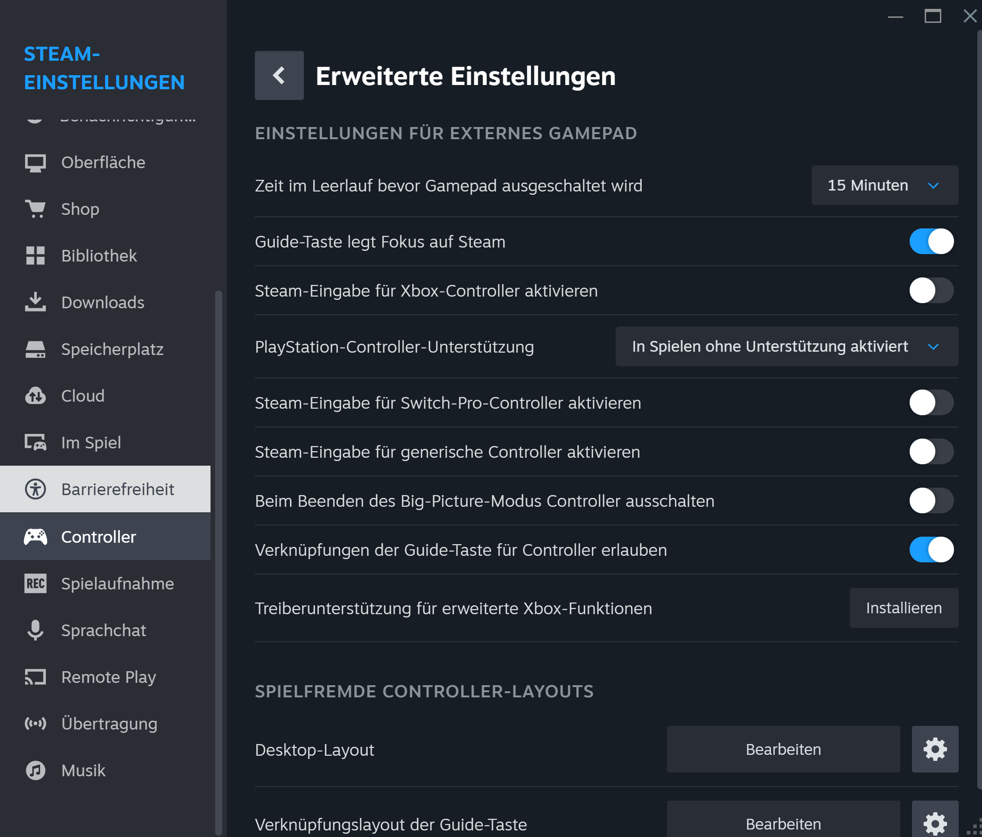This screenshot has height=837, width=982.
Task: Select Controller settings entry
Action: (x=105, y=537)
